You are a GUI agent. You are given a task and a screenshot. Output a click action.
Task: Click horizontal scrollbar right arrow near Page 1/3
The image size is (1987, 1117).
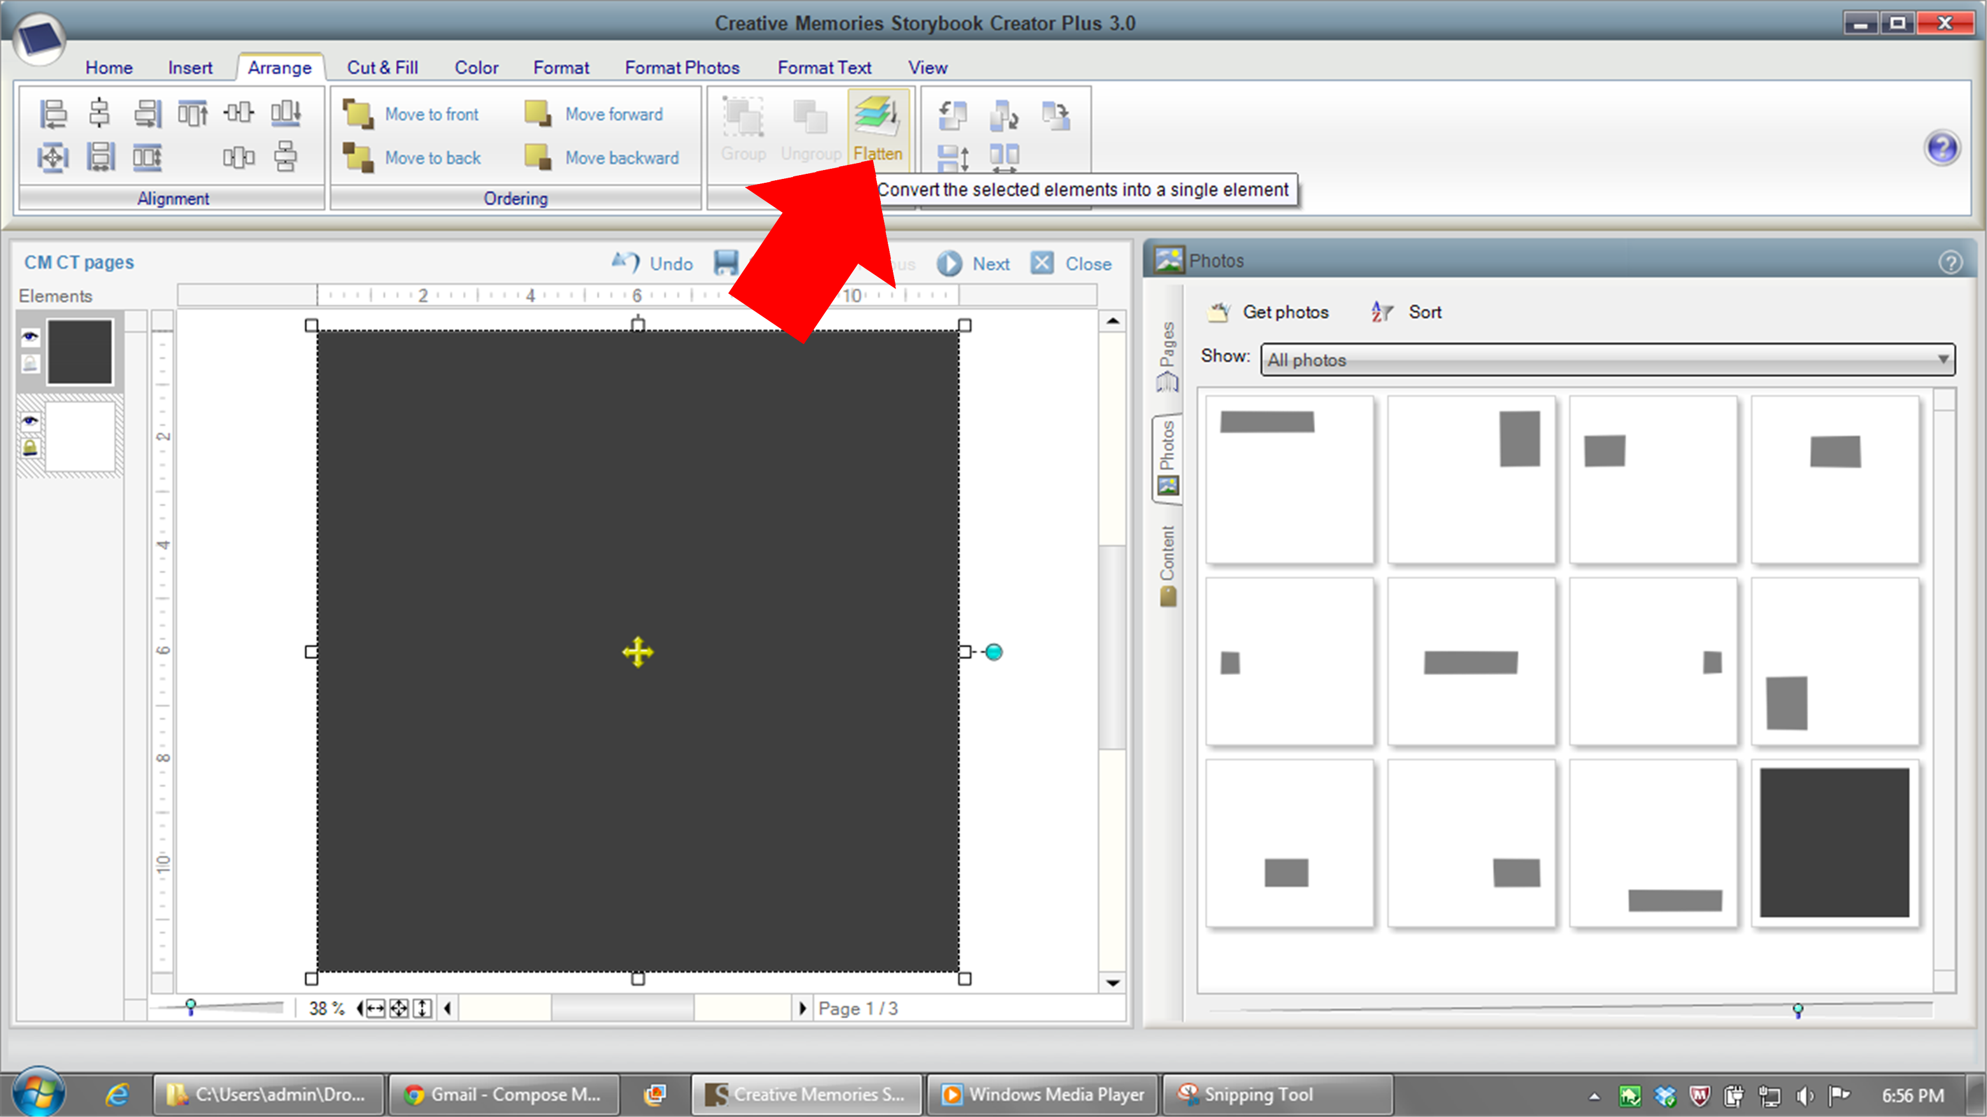(x=802, y=1008)
